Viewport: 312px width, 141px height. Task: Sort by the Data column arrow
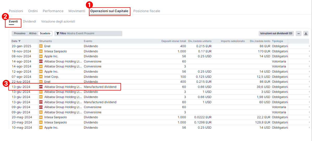tap(20, 41)
